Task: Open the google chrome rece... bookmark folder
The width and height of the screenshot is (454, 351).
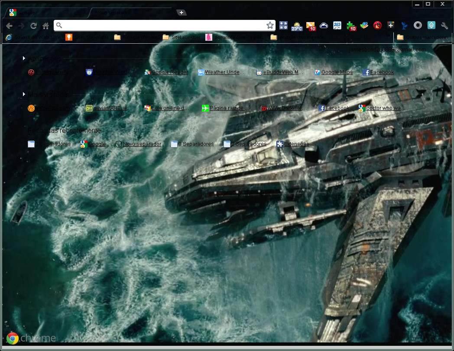Action: [x=299, y=37]
